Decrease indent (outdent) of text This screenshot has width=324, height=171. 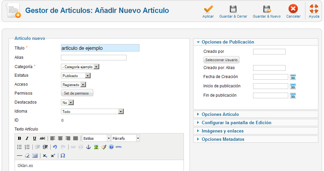38,147
